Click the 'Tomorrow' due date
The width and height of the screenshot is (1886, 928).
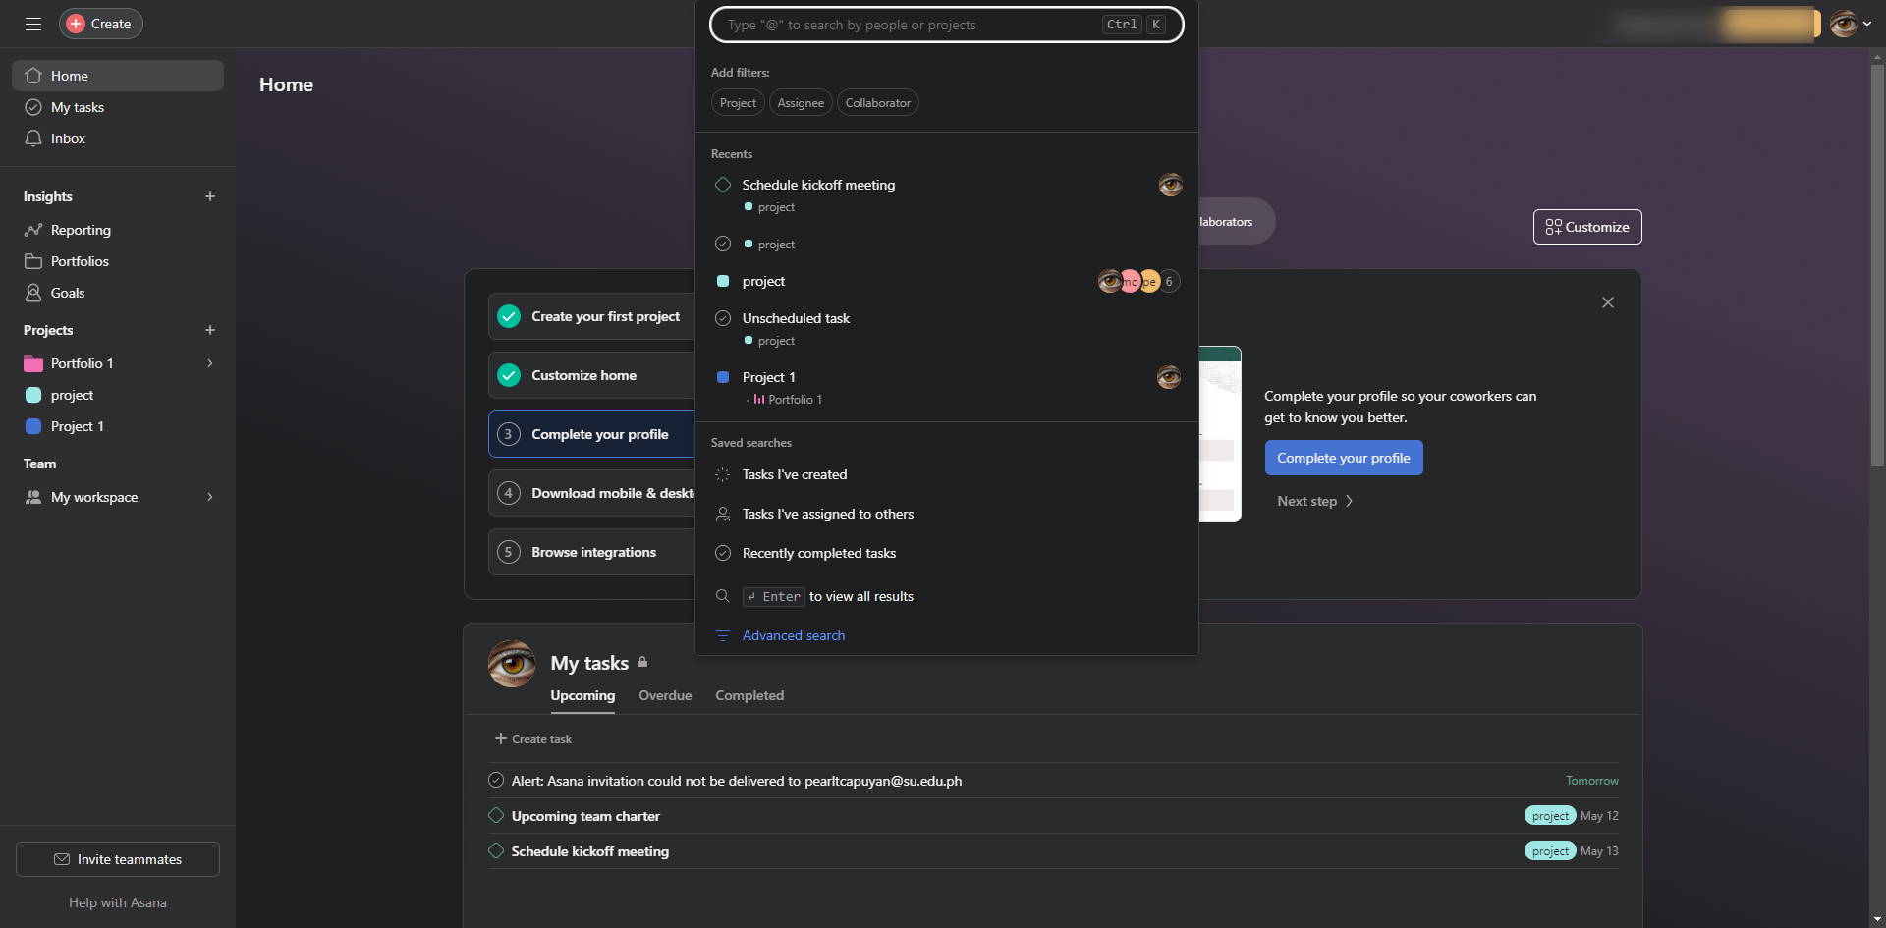[1592, 781]
